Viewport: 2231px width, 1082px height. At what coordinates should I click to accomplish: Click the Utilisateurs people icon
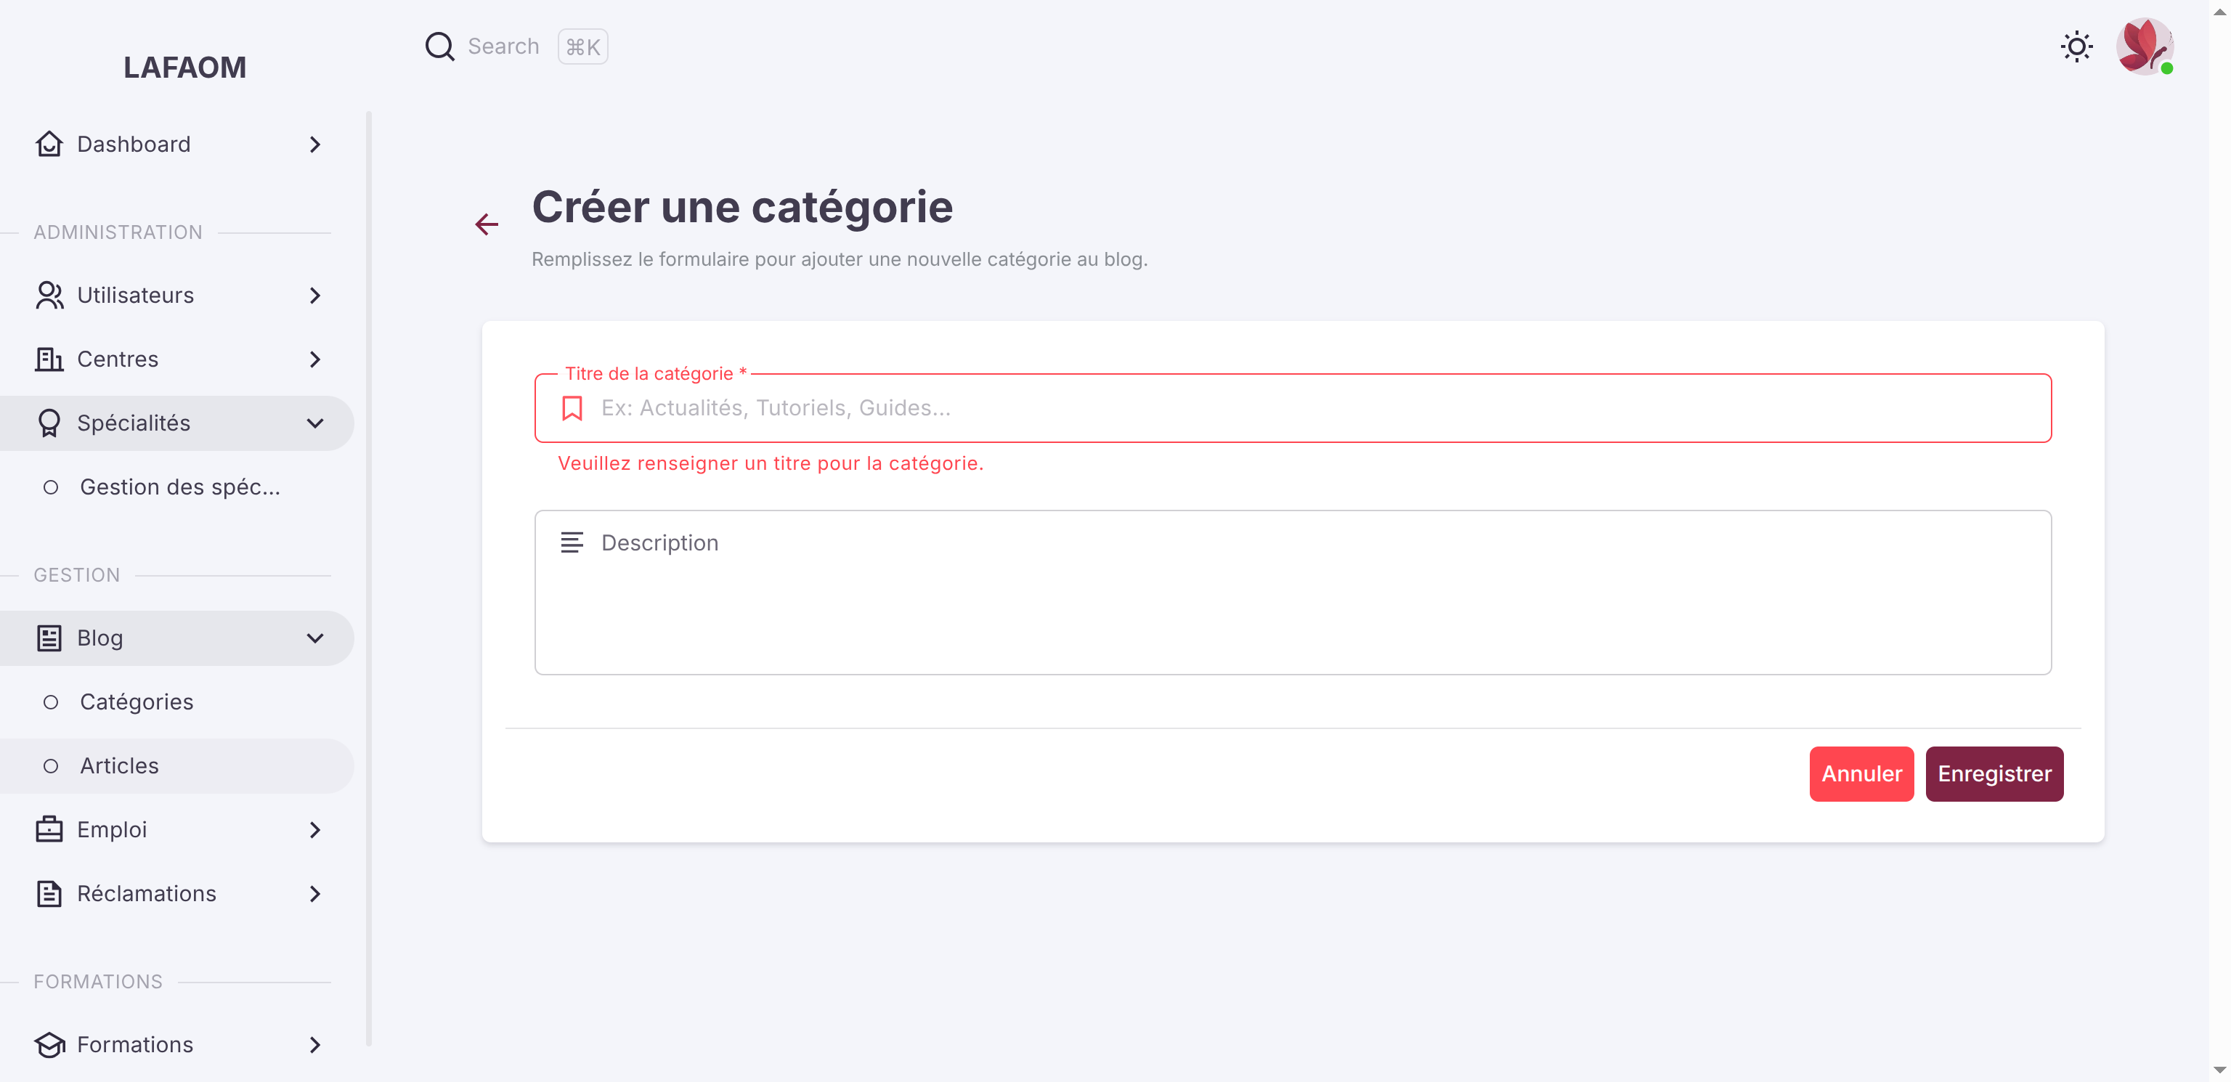(x=49, y=295)
